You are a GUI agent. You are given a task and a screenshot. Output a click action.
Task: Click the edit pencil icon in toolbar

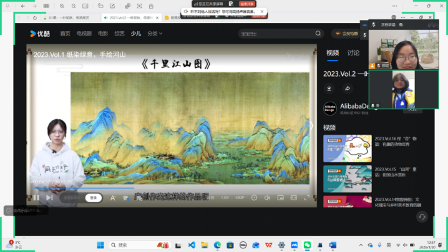[x=112, y=6]
